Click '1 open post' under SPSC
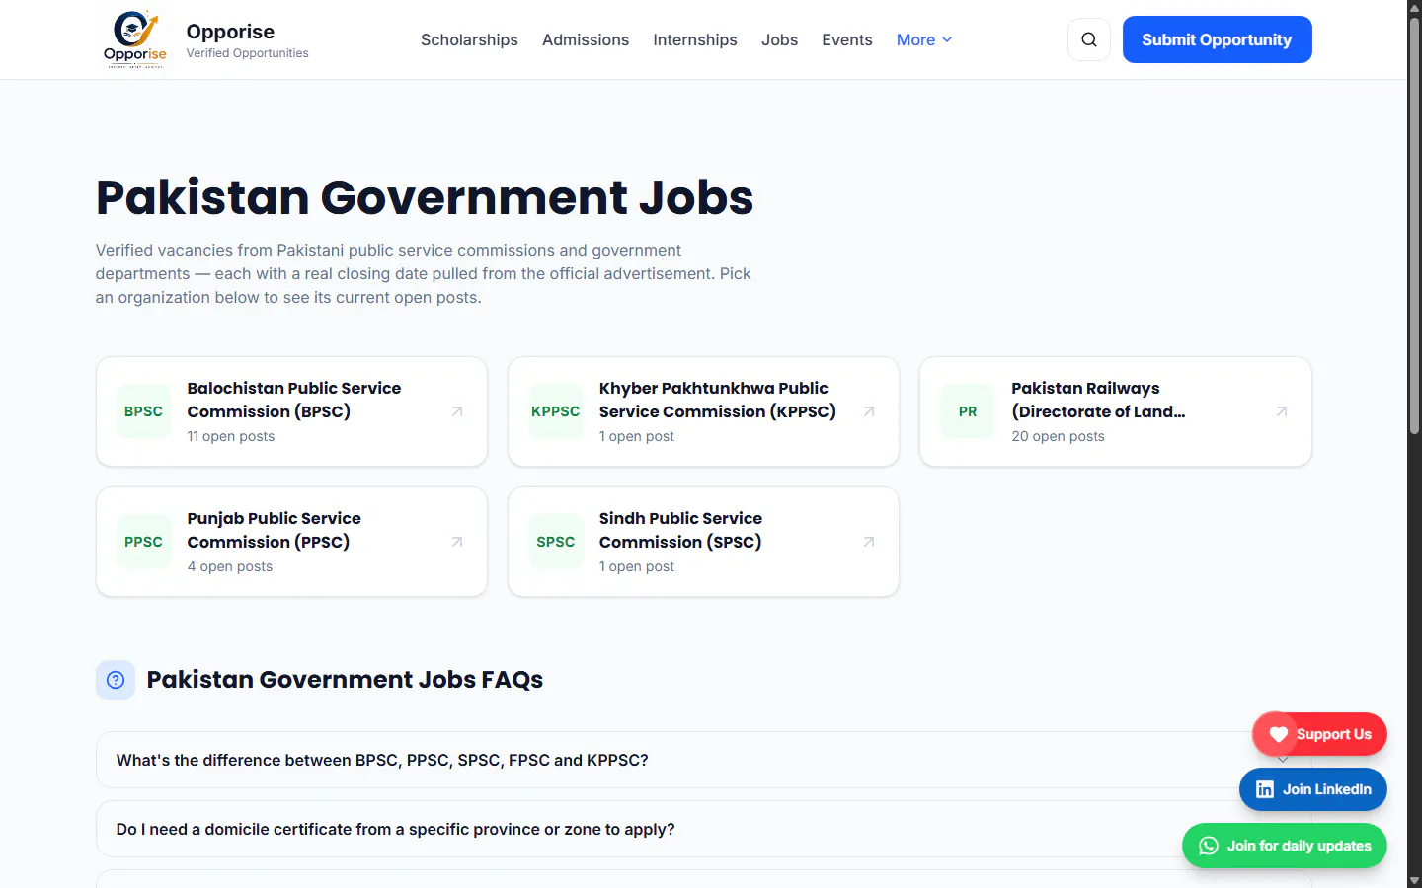Screen dimensions: 1422x888 click(637, 566)
